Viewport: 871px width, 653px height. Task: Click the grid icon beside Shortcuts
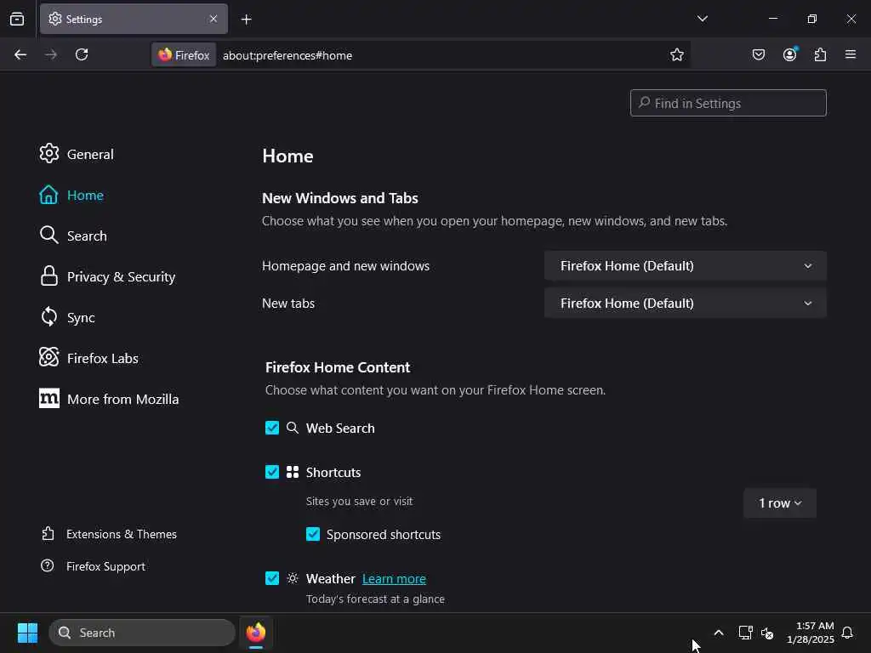coord(293,472)
